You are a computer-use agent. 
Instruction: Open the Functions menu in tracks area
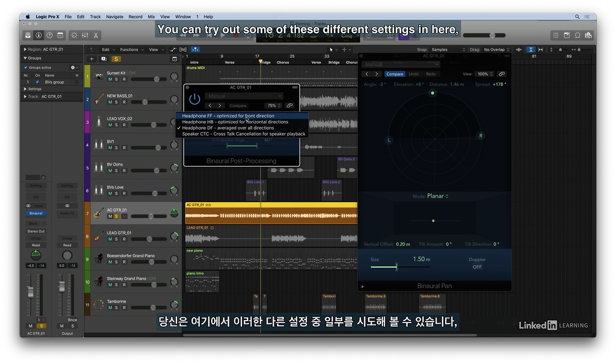coord(131,50)
